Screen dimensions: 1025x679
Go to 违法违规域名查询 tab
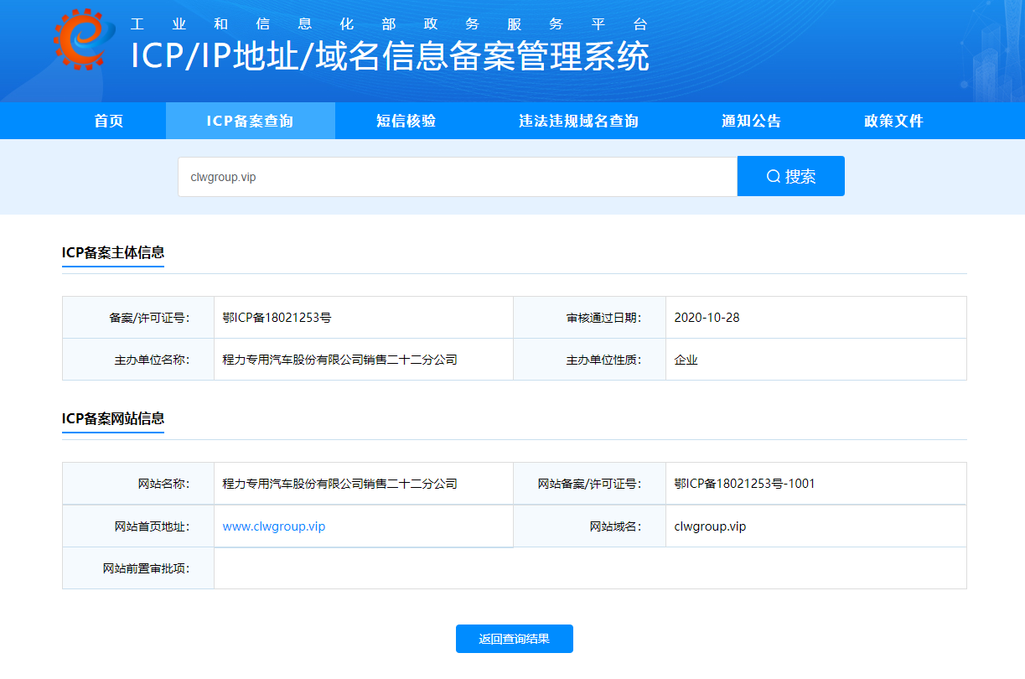578,121
